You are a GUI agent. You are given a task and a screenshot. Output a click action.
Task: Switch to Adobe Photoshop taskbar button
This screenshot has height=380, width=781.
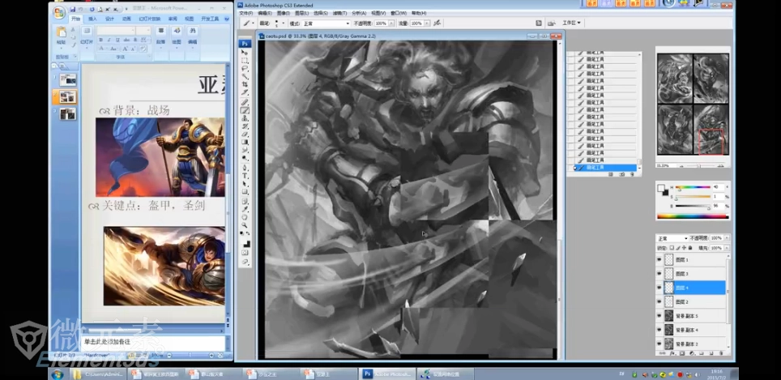(385, 374)
